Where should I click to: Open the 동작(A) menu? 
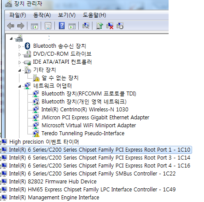pyautogui.click(x=42, y=15)
